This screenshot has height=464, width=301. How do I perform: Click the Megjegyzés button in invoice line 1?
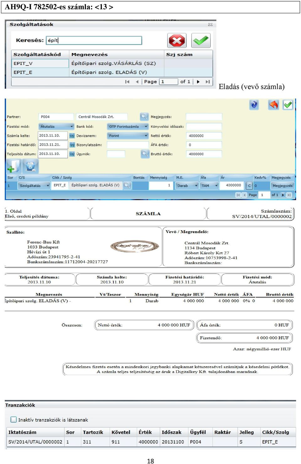283,186
